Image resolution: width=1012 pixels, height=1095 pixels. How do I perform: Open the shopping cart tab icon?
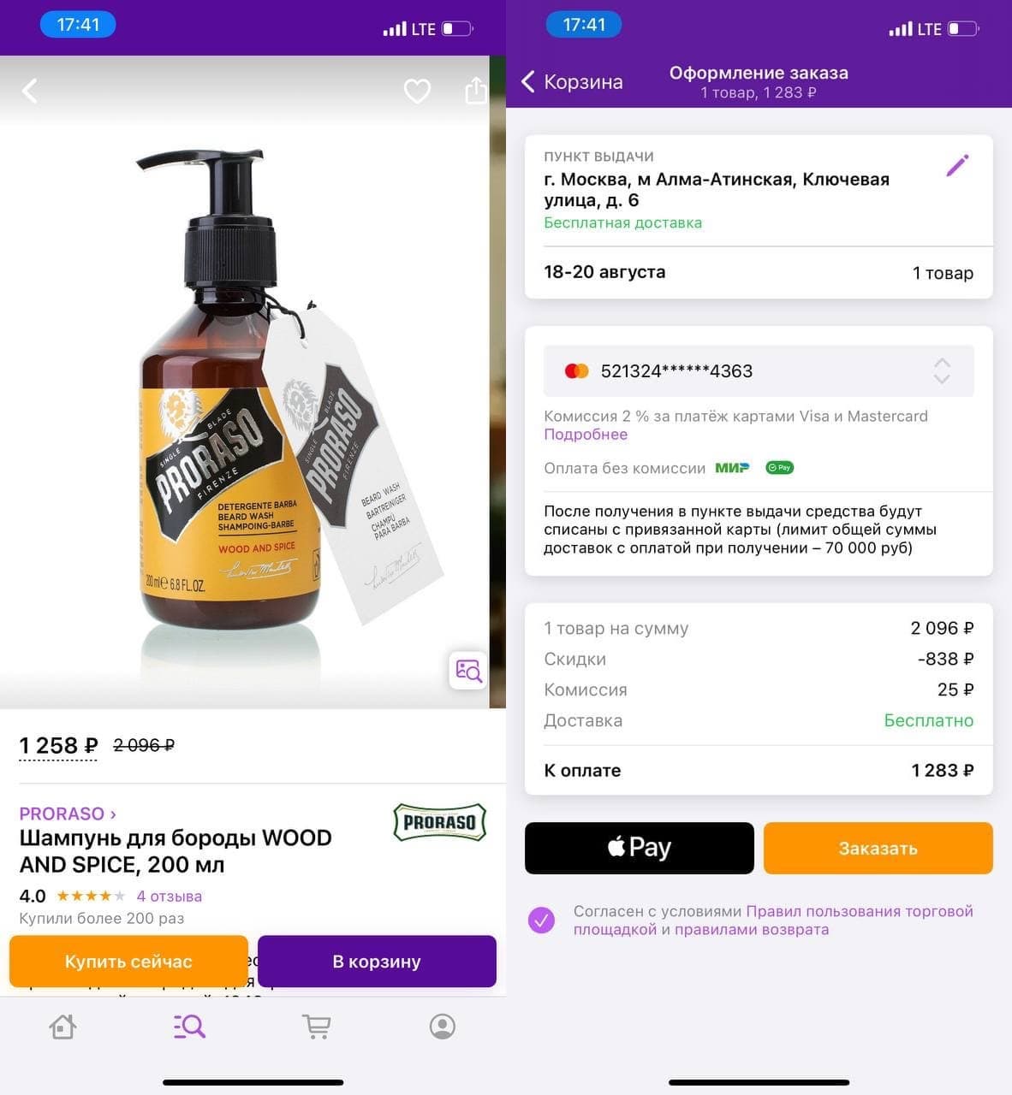[x=316, y=1027]
